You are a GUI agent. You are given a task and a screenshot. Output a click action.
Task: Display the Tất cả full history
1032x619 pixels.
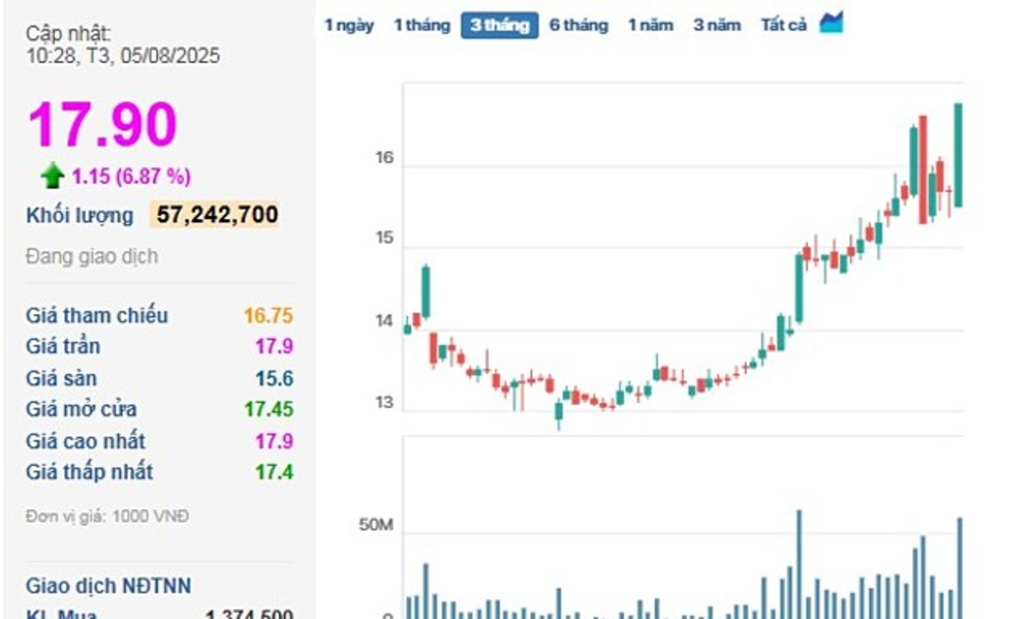coord(783,26)
